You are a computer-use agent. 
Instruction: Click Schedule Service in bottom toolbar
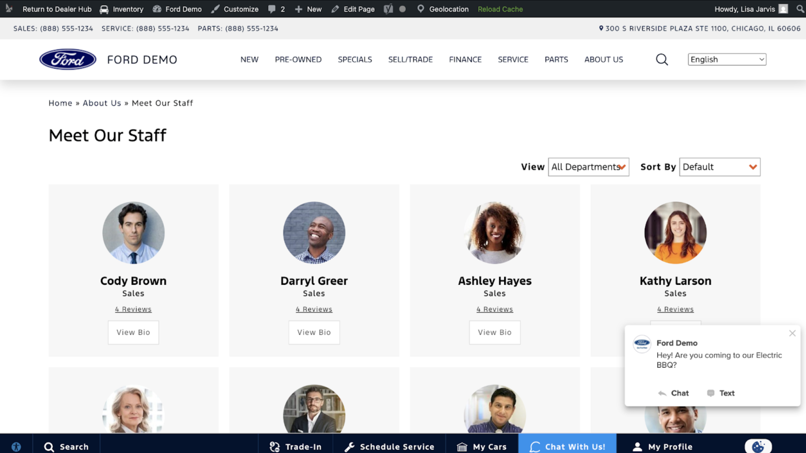tap(389, 446)
